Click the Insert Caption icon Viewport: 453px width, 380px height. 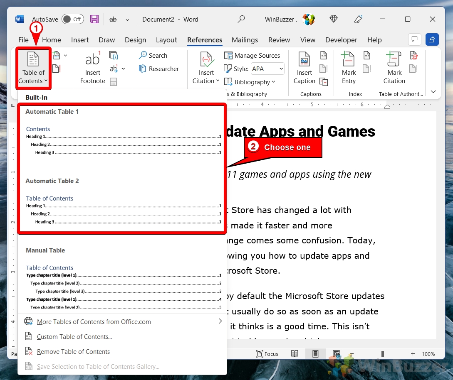304,61
